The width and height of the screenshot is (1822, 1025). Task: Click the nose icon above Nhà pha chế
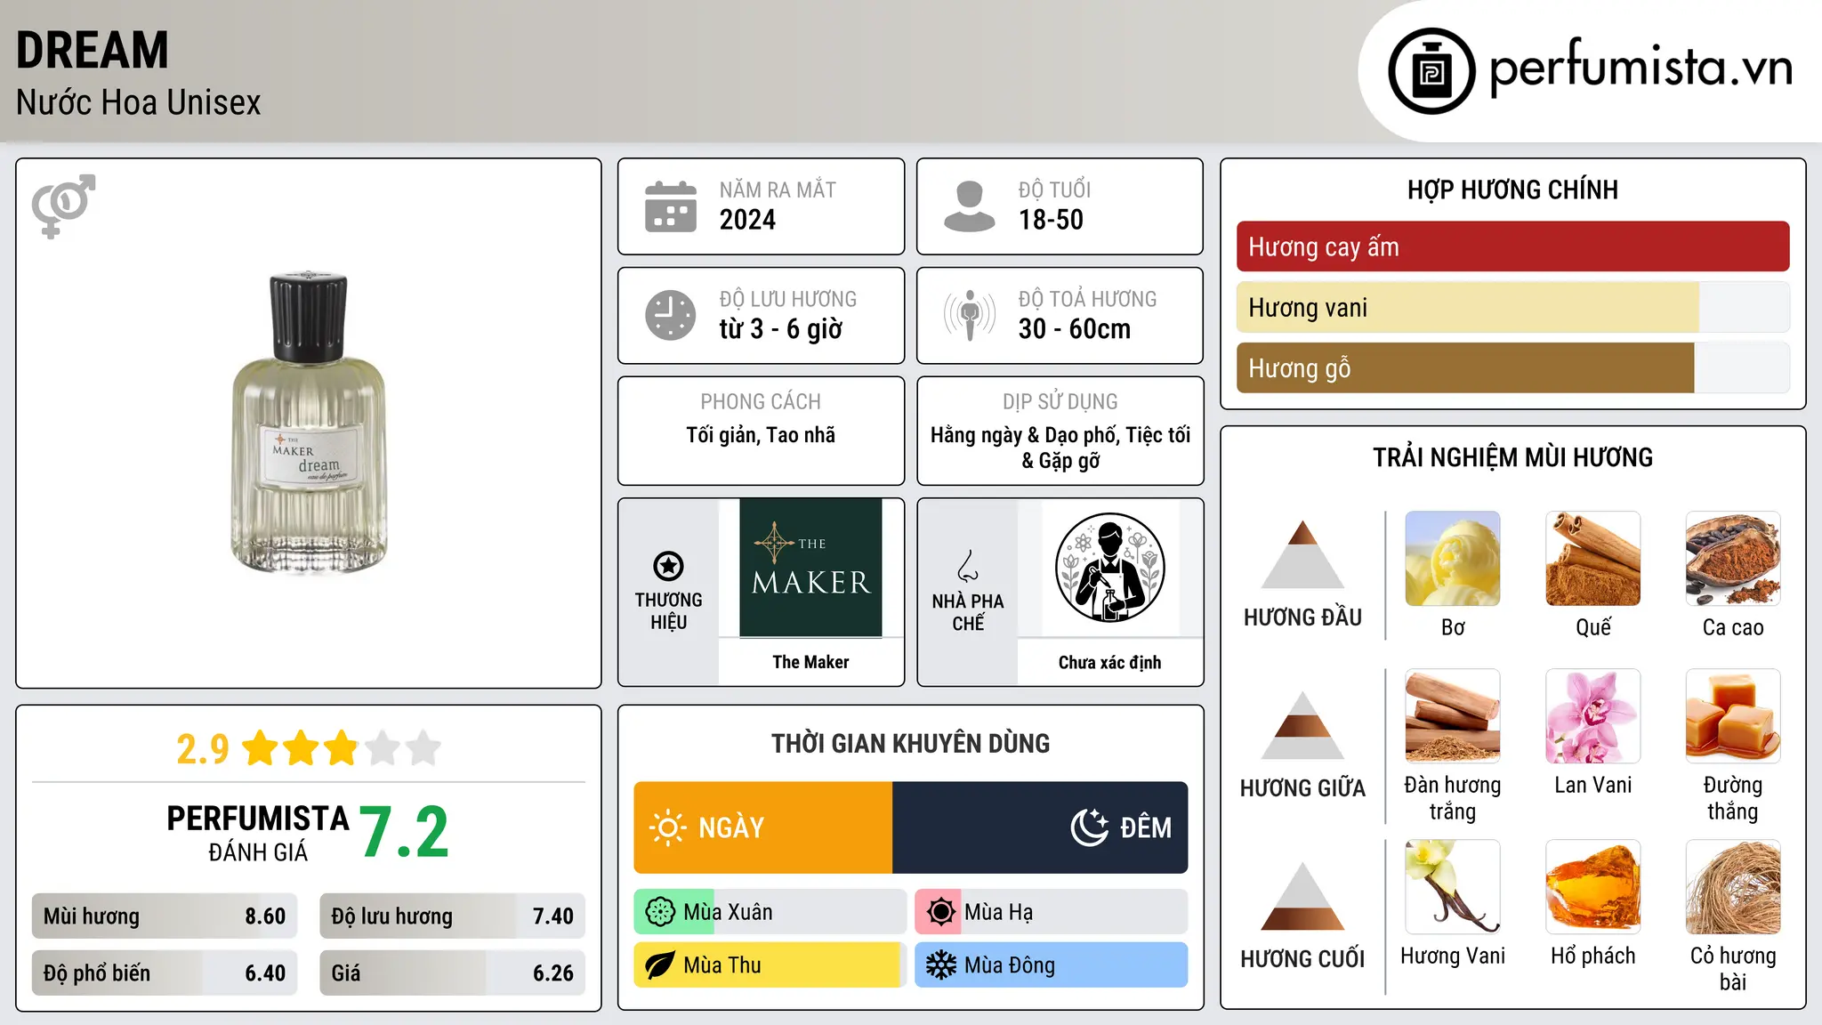pyautogui.click(x=968, y=566)
